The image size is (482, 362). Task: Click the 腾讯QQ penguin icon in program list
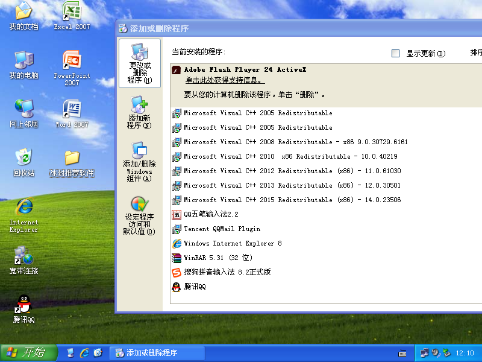pyautogui.click(x=176, y=287)
